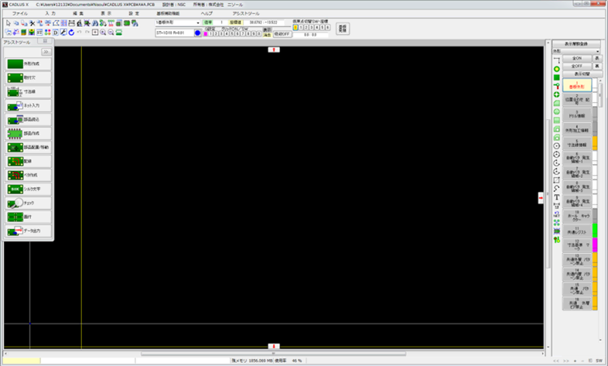608x366 pixels.
Task: Expand assist tool panel with >> button
Action: tap(46, 52)
